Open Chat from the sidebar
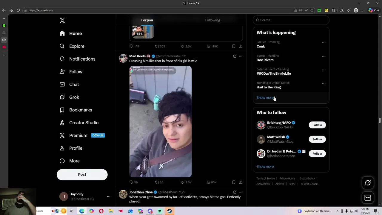 69,85
